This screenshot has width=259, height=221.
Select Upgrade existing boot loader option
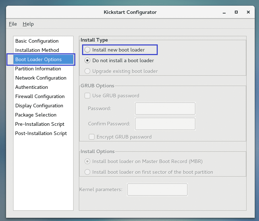87,71
